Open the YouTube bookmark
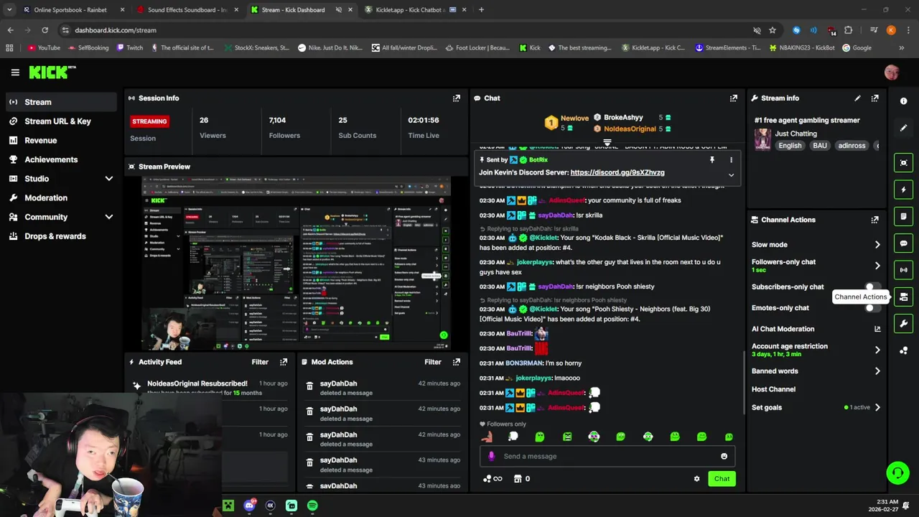 click(x=44, y=48)
